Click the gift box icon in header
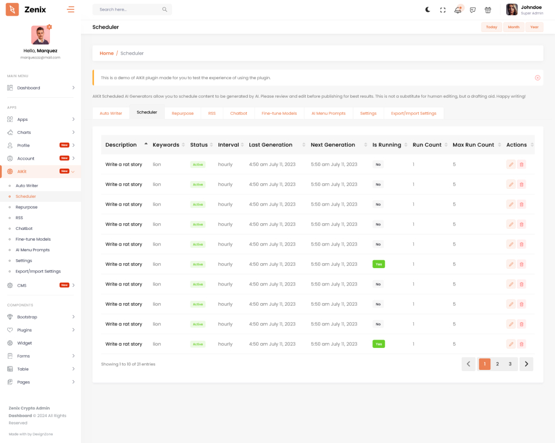This screenshot has height=443, width=555. coord(488,10)
